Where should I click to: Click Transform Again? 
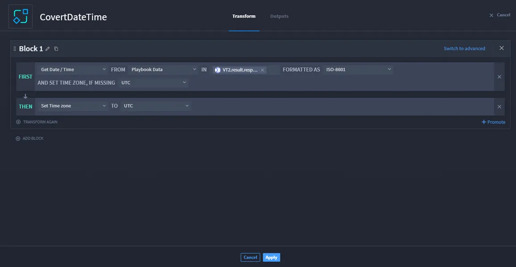tap(40, 122)
